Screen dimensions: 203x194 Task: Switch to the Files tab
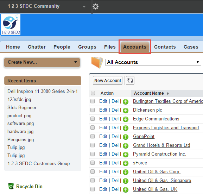pos(110,47)
